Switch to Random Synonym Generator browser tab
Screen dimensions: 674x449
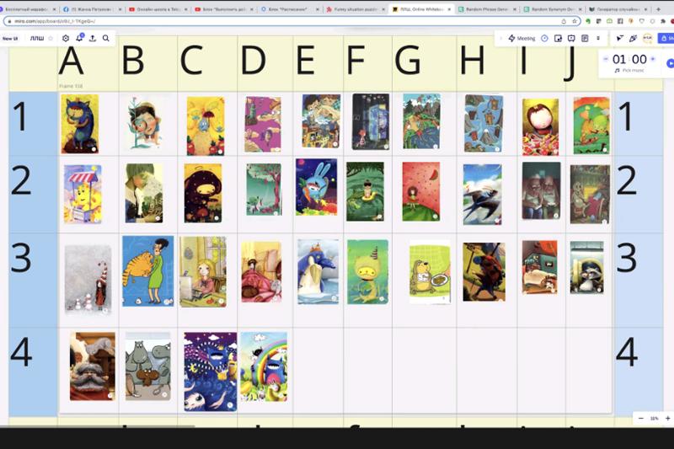point(553,9)
